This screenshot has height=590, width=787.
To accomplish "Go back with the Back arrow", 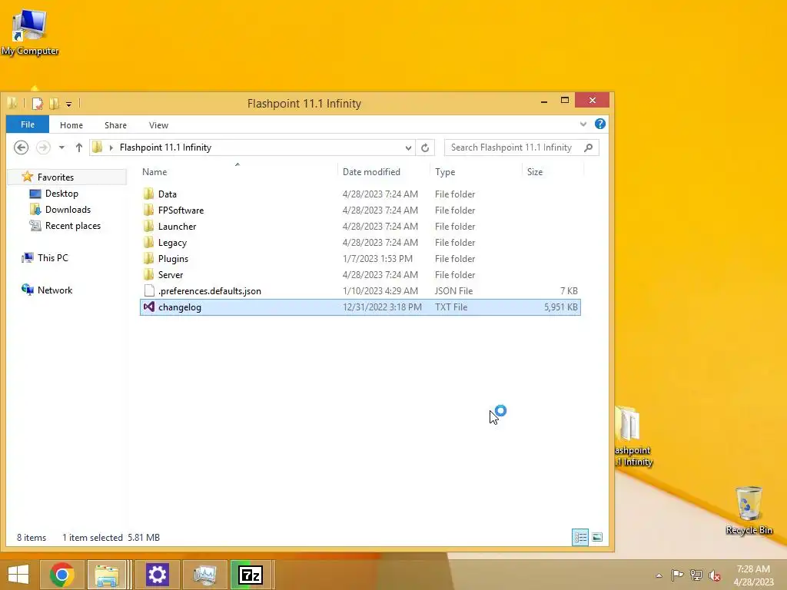I will pyautogui.click(x=21, y=147).
